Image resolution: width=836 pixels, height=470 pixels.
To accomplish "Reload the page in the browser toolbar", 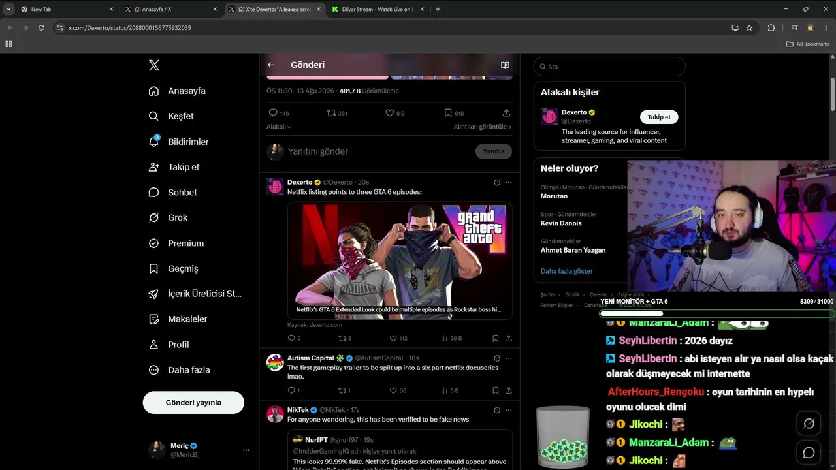I will point(41,28).
